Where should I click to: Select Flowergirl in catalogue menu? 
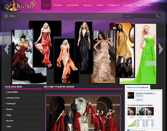pyautogui.click(x=11, y=103)
